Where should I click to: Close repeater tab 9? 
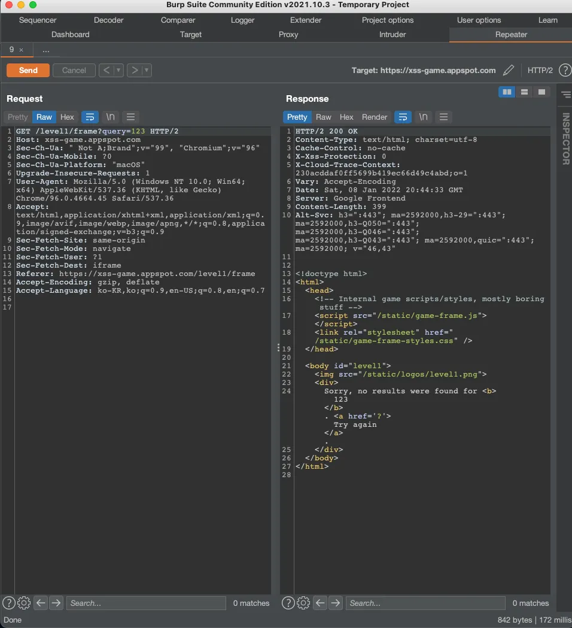(x=22, y=50)
